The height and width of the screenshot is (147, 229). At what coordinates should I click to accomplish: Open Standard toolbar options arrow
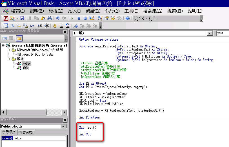pyautogui.click(x=202, y=19)
